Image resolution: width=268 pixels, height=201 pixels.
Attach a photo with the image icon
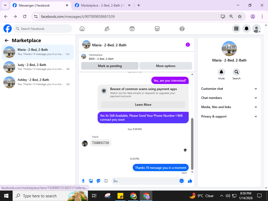tap(91, 181)
